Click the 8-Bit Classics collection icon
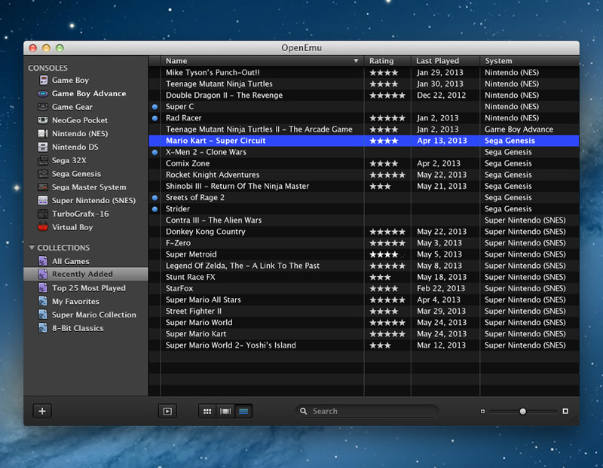The height and width of the screenshot is (468, 603). (x=43, y=328)
